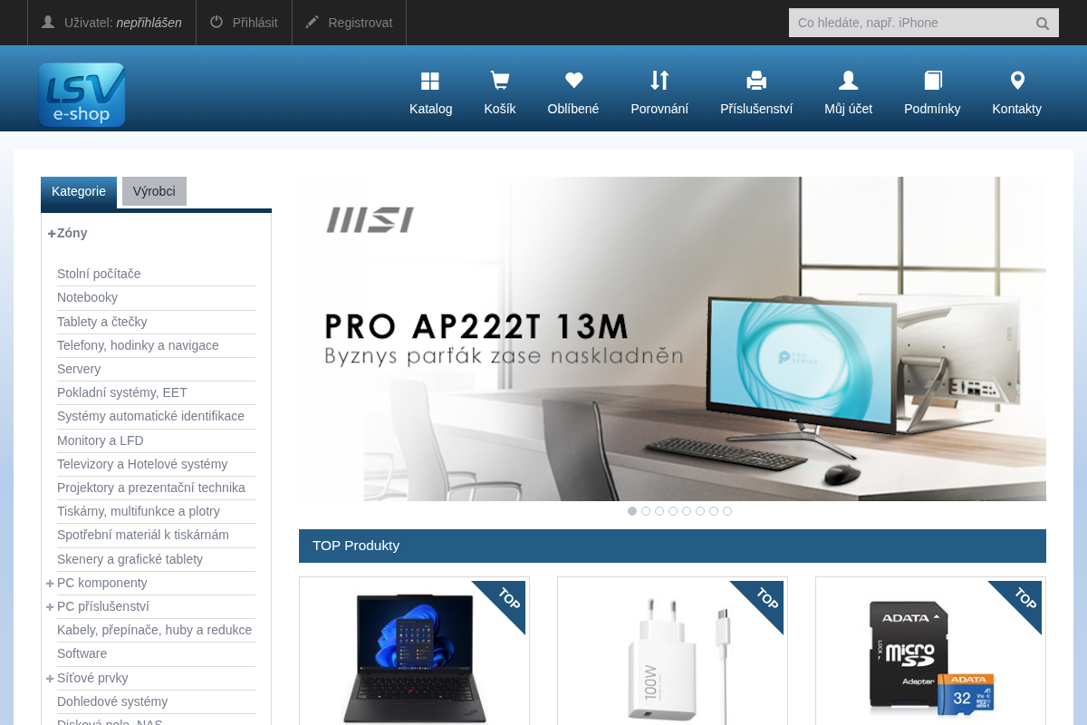The height and width of the screenshot is (725, 1087).
Task: Open the Můj účet person icon
Action: pyautogui.click(x=848, y=81)
